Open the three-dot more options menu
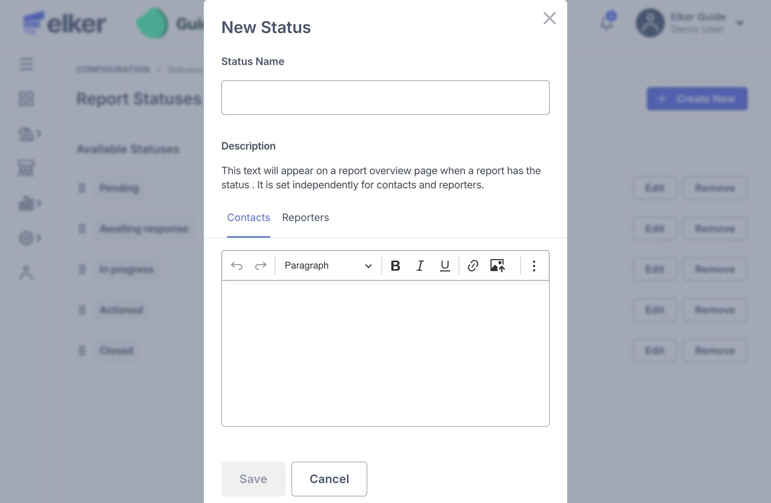Viewport: 771px width, 503px height. pos(534,266)
